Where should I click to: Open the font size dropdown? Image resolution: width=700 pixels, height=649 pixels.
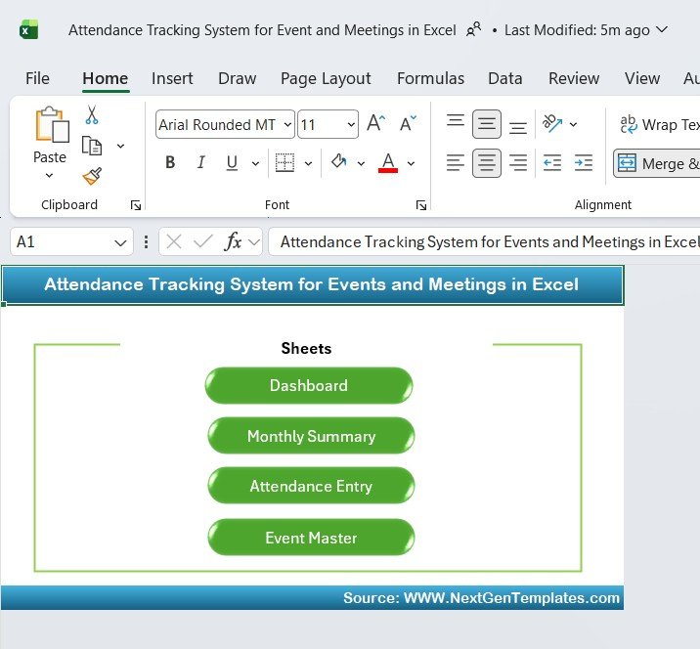(x=351, y=125)
